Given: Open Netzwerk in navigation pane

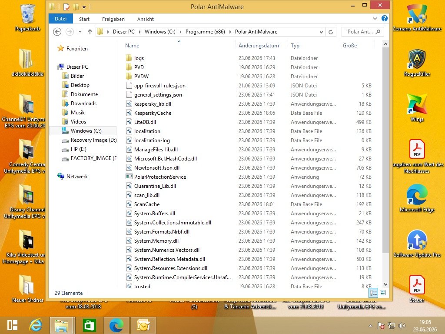Looking at the screenshot, I should pos(77,177).
